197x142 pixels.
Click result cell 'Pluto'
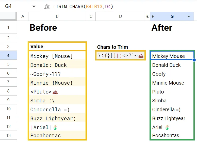point(172,91)
